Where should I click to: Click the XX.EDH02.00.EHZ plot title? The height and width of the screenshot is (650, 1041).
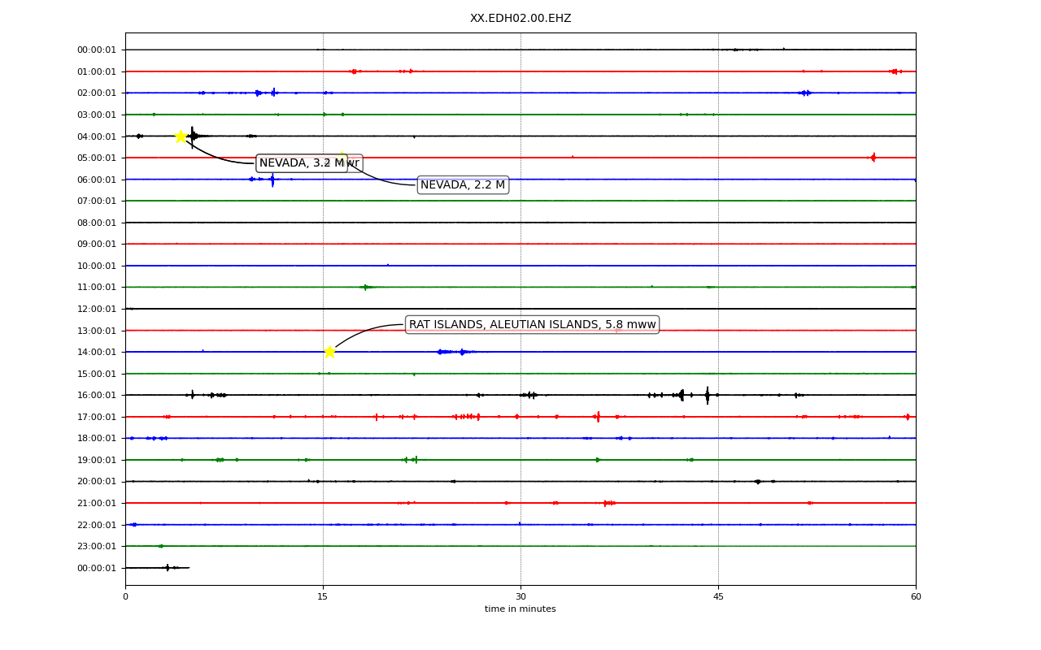click(x=520, y=19)
